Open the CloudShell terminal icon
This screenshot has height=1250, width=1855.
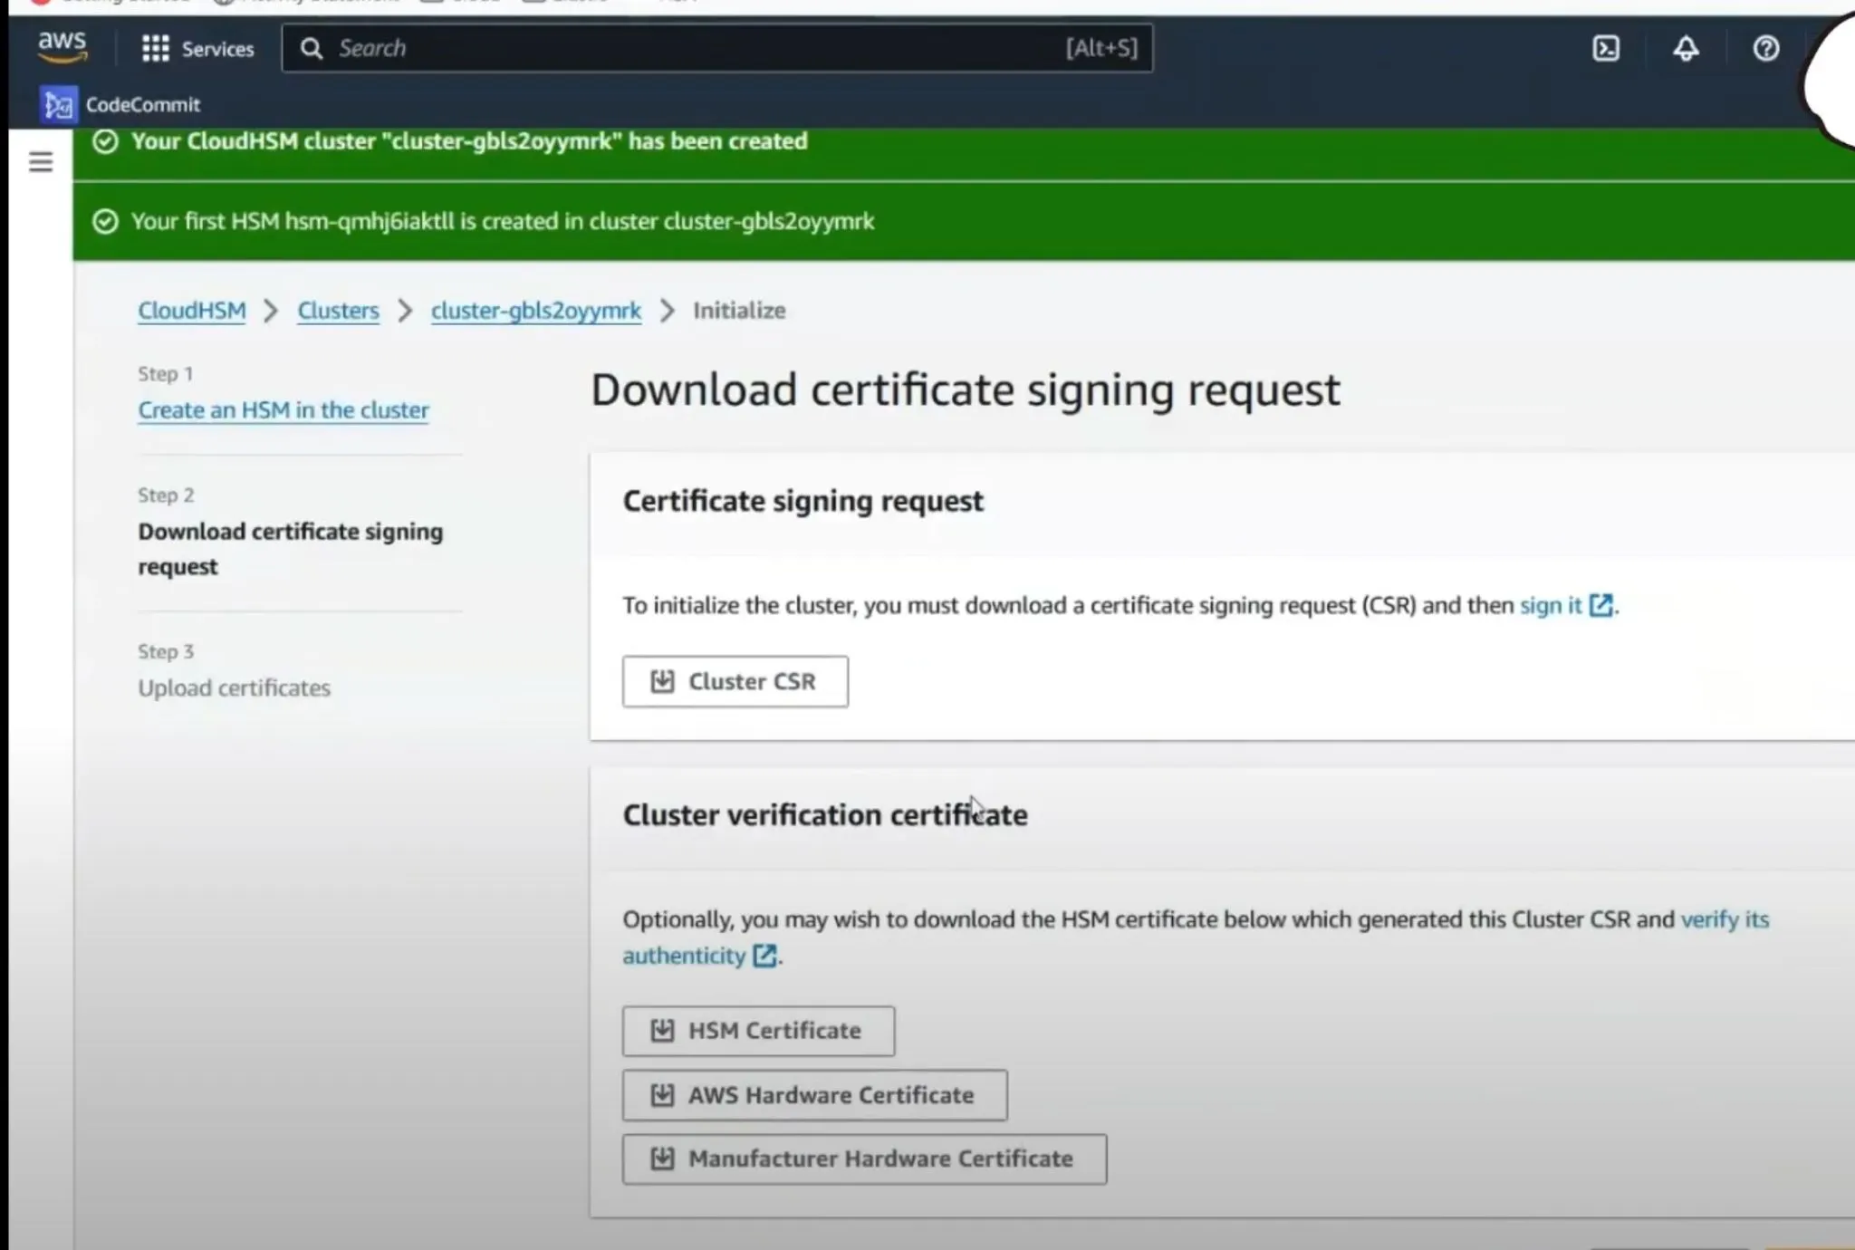[x=1605, y=48]
